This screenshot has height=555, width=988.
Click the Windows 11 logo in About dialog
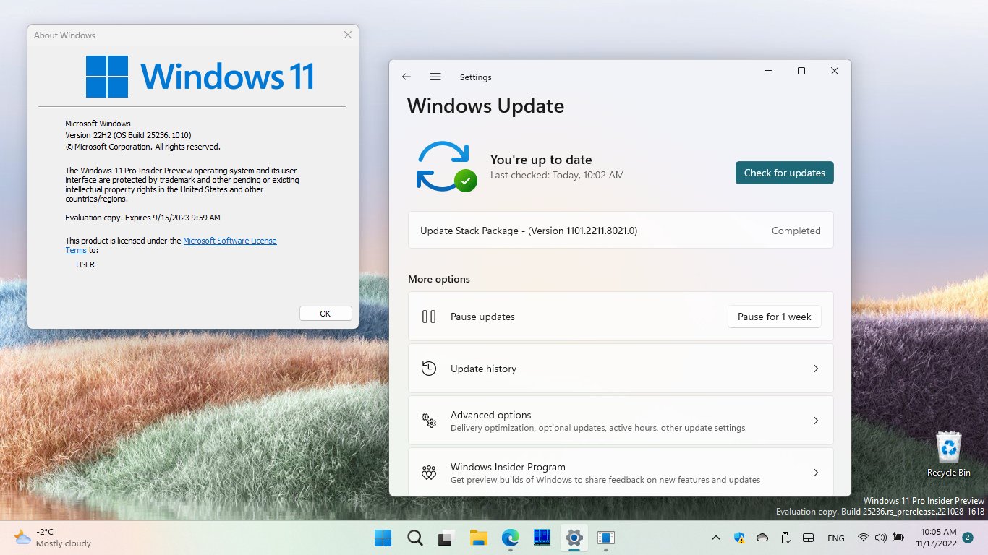pos(200,77)
